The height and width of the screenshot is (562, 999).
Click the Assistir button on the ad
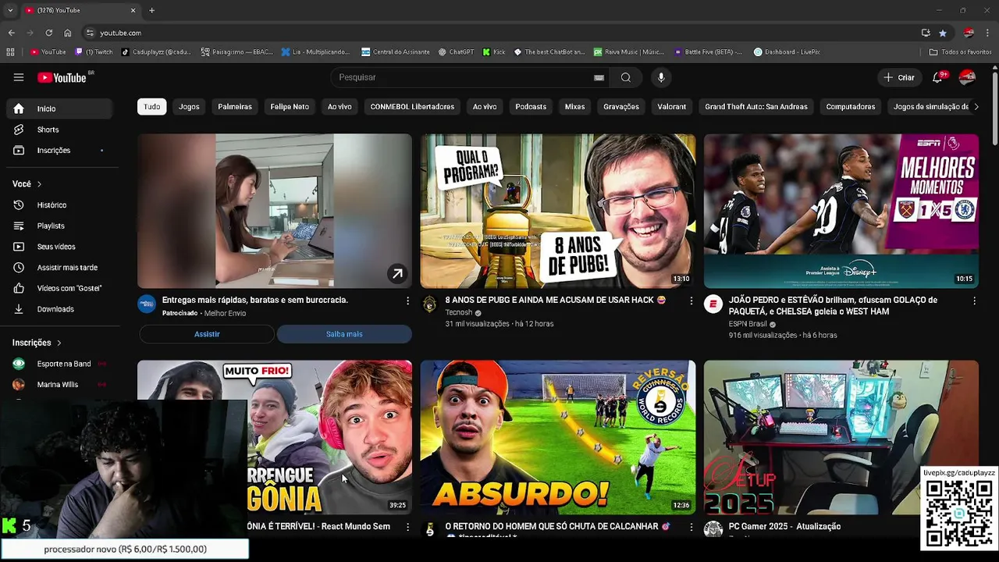[x=207, y=334]
